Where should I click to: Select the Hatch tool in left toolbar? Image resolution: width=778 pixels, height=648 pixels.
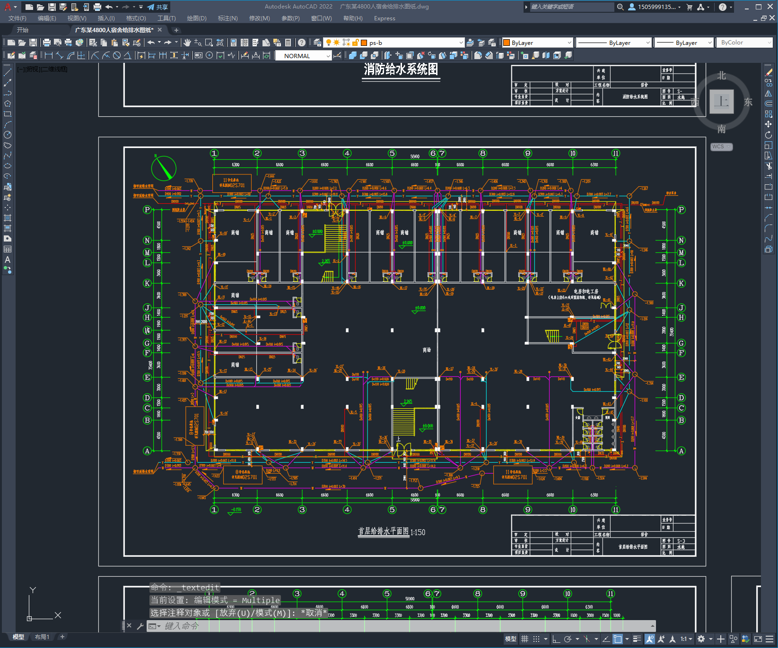coord(8,218)
